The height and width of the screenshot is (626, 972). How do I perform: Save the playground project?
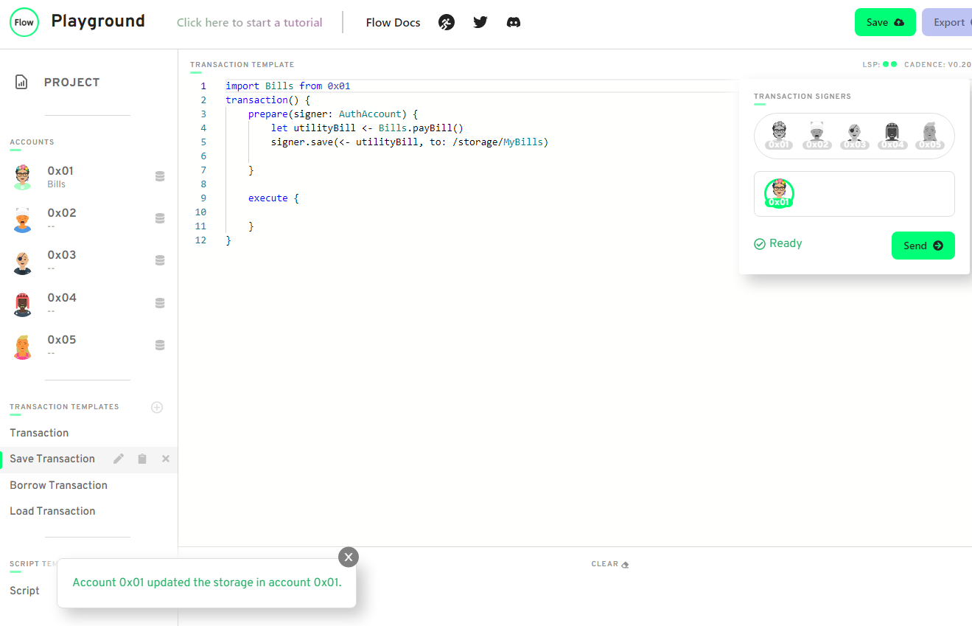coord(885,22)
